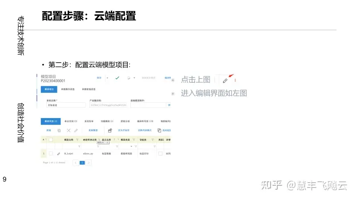Screen dimensions: 356x200
Task: Click the X delete icon in grid toolbar
Action: [69, 130]
